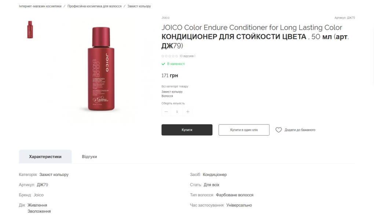Image resolution: width=374 pixels, height=220 pixels.
Task: Open Інтернет-магазин косметики breadcrumb link
Action: click(40, 6)
